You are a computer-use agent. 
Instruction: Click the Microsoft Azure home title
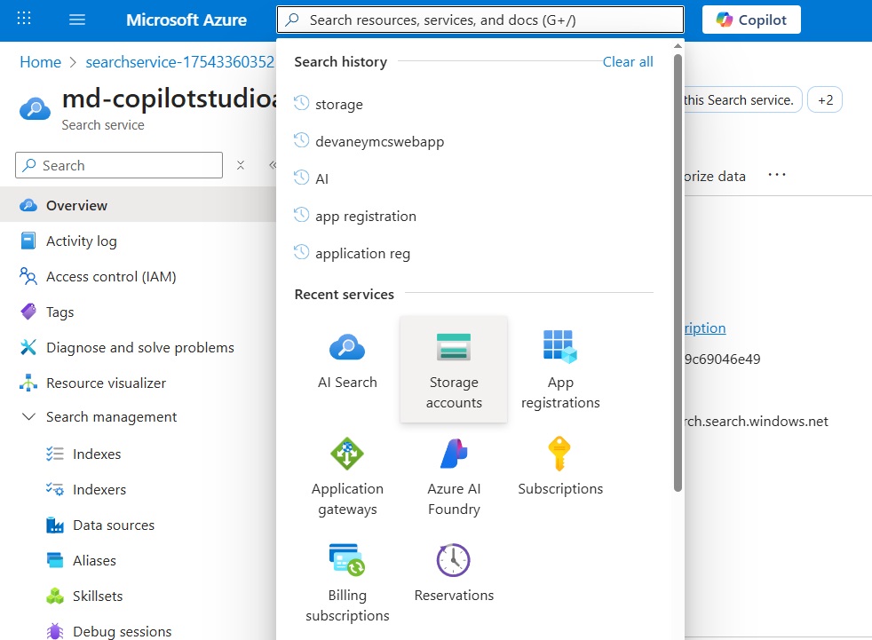point(186,20)
